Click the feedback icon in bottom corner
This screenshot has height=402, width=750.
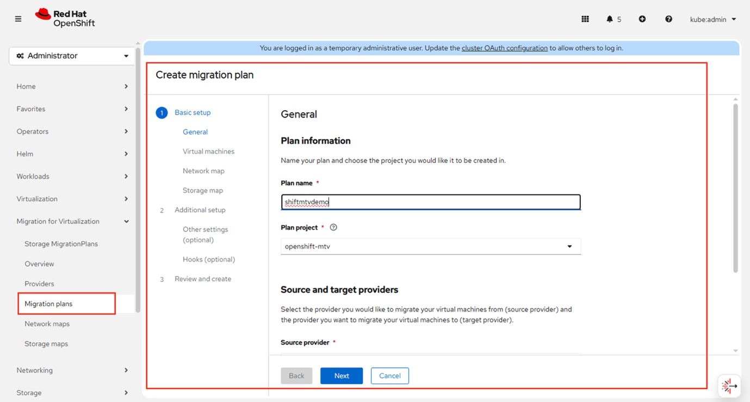point(729,386)
